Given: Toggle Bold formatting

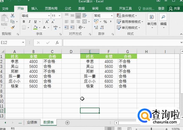Looking at the screenshot, I should click(24, 22).
